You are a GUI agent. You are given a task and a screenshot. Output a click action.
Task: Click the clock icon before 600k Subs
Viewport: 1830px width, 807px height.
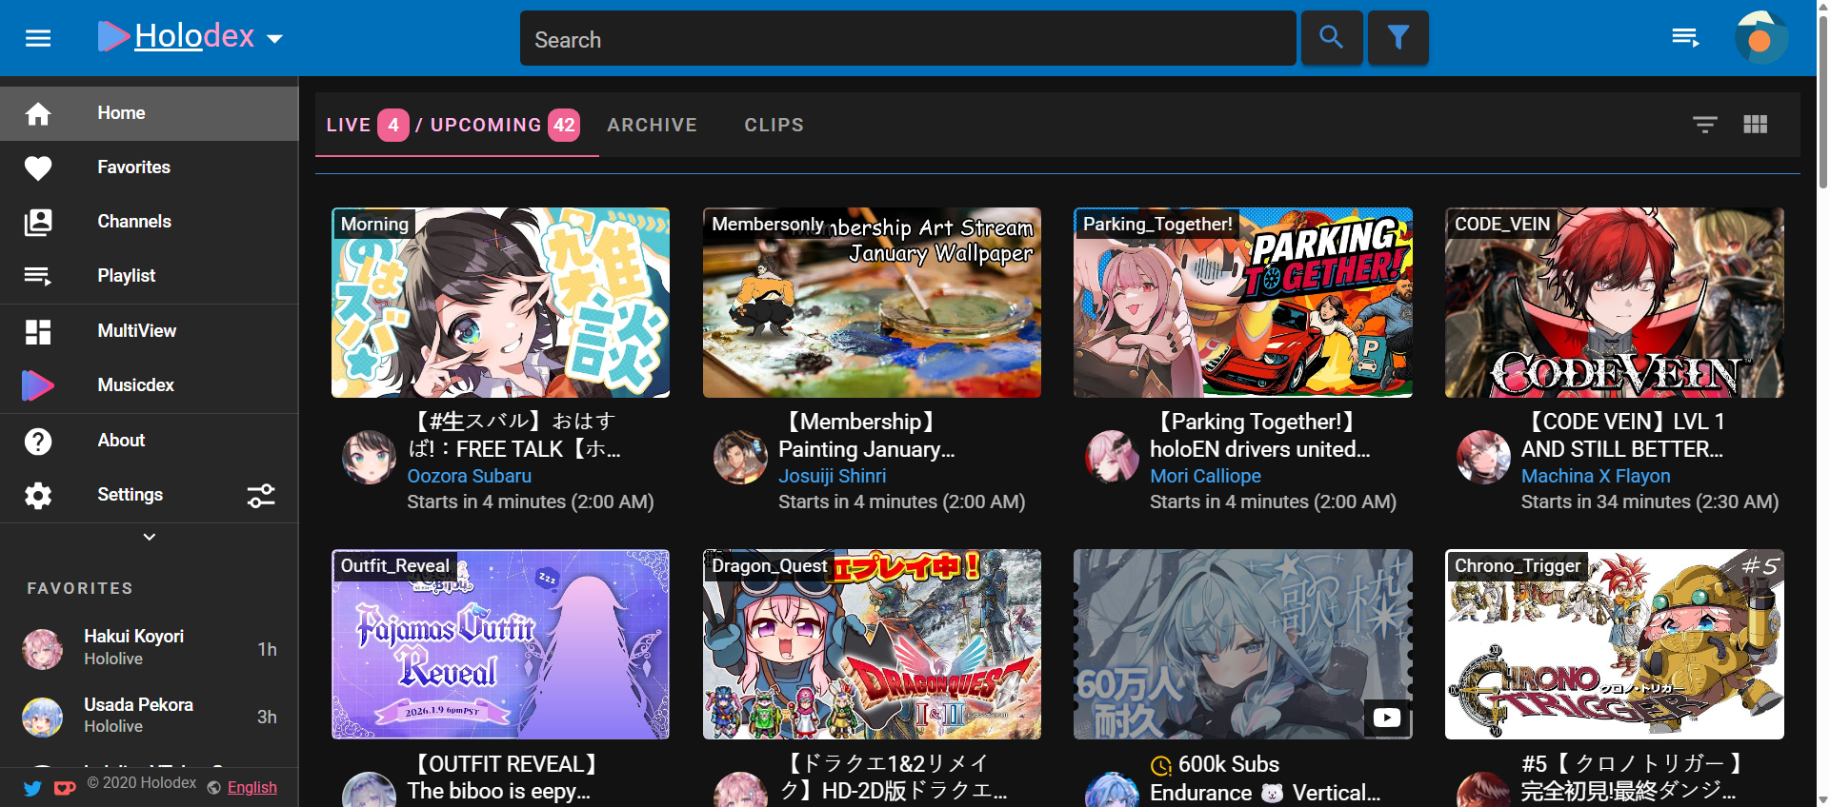tap(1161, 766)
